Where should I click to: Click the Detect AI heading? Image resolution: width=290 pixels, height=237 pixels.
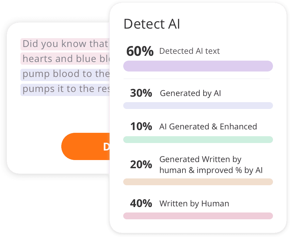(x=152, y=24)
